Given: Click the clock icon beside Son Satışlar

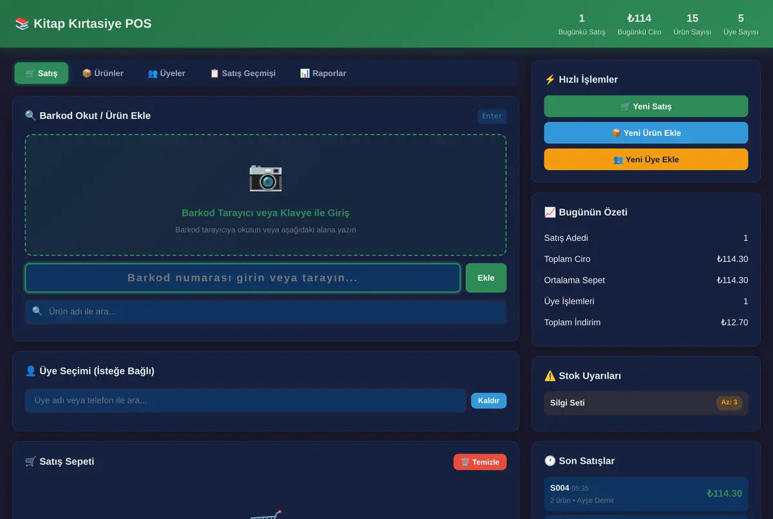Looking at the screenshot, I should pyautogui.click(x=550, y=461).
